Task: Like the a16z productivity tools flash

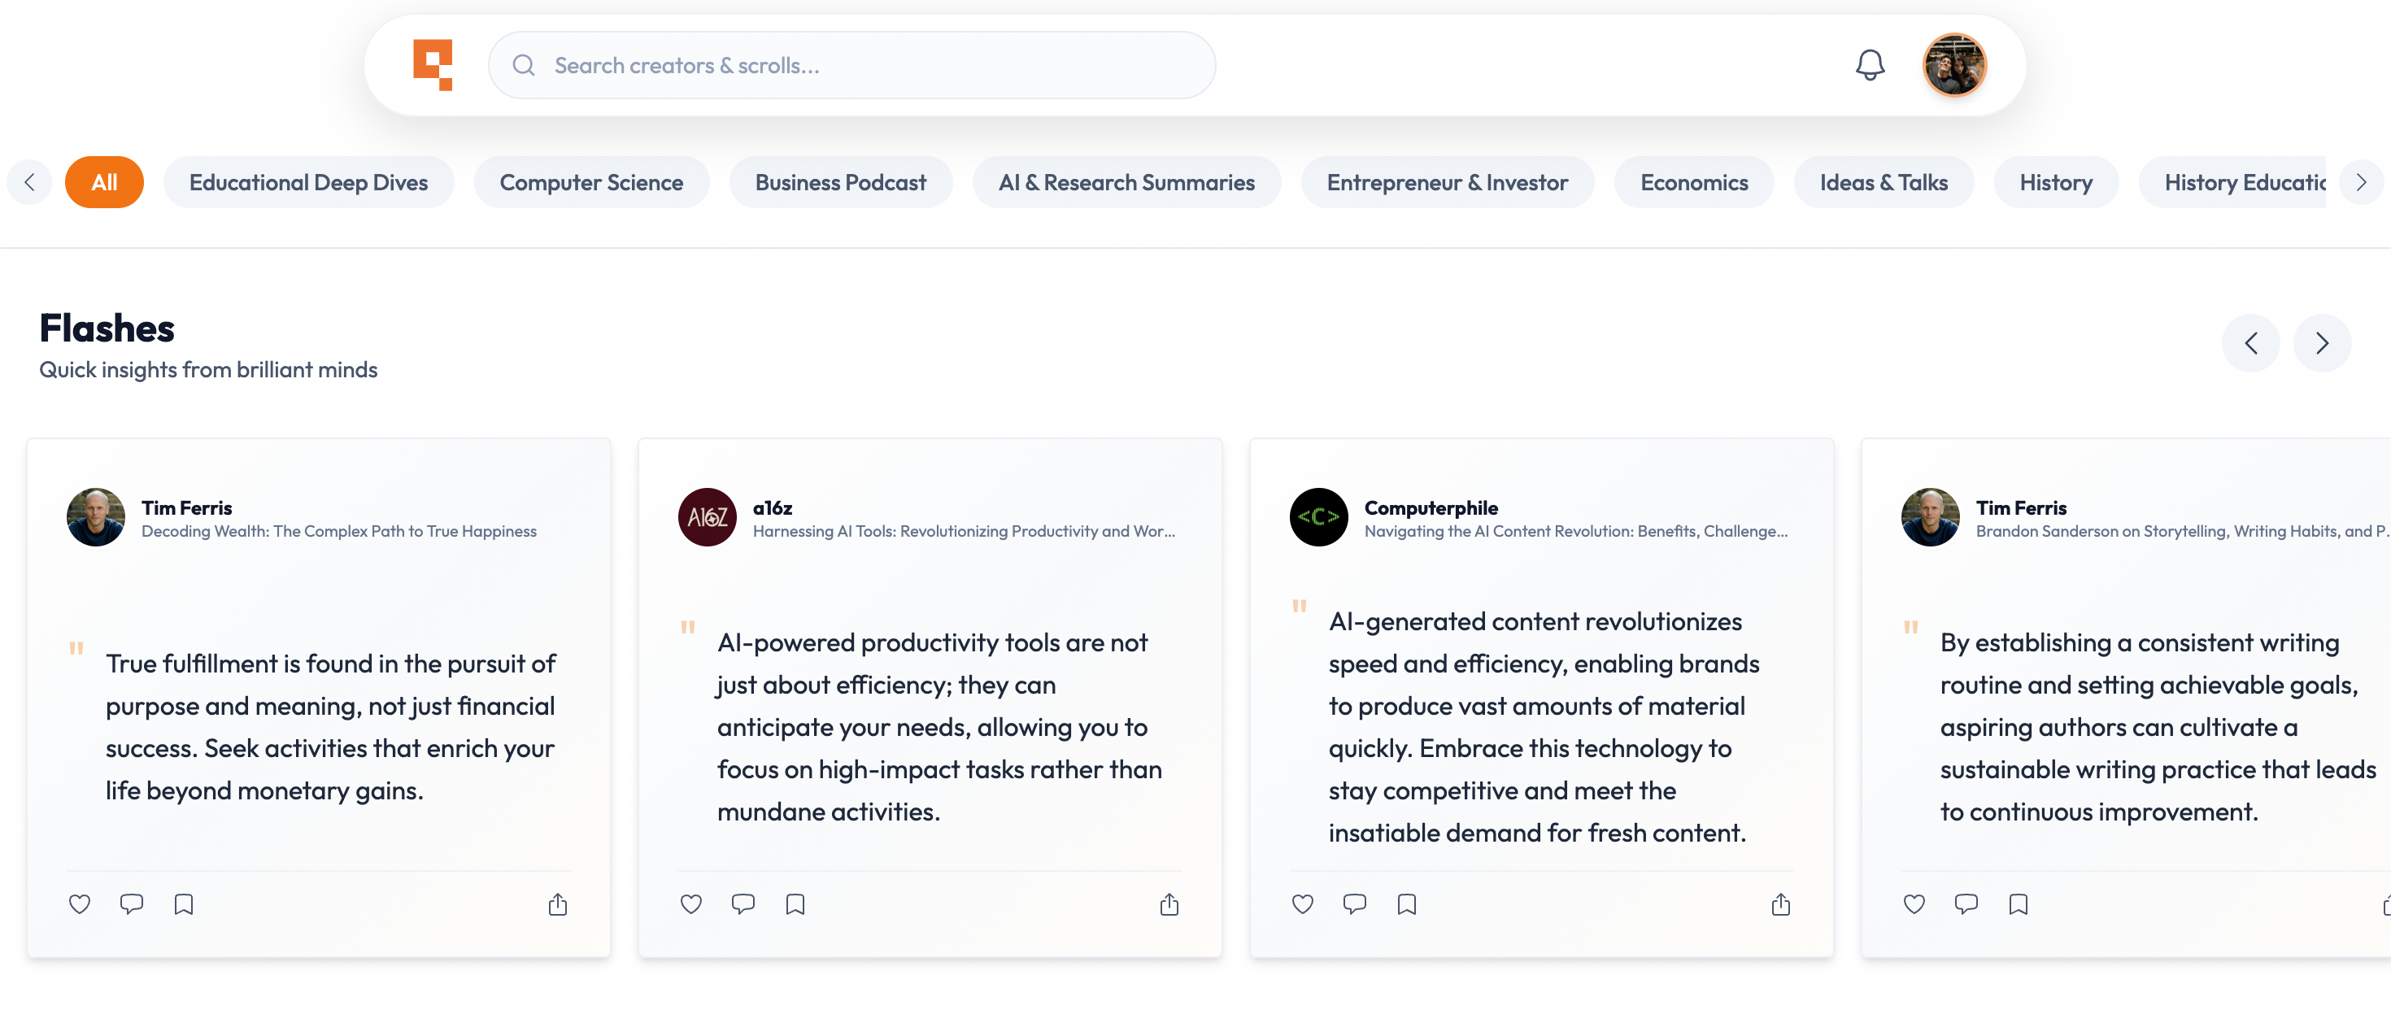Action: click(x=690, y=904)
